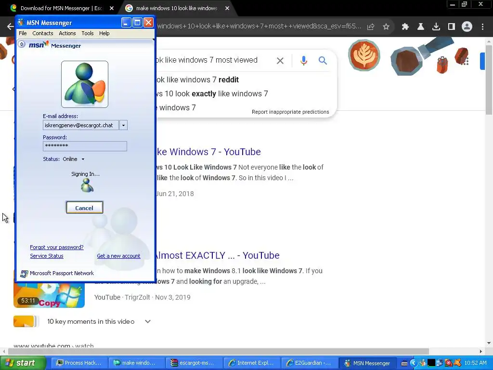Open the Get a new account link
The height and width of the screenshot is (370, 493).
[x=118, y=256]
